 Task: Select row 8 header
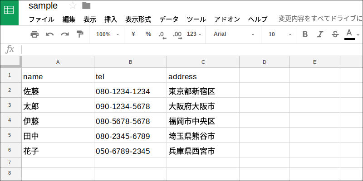click(11, 173)
